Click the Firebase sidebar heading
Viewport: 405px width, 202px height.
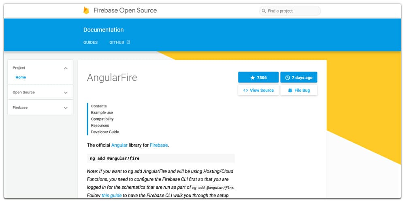coord(20,107)
